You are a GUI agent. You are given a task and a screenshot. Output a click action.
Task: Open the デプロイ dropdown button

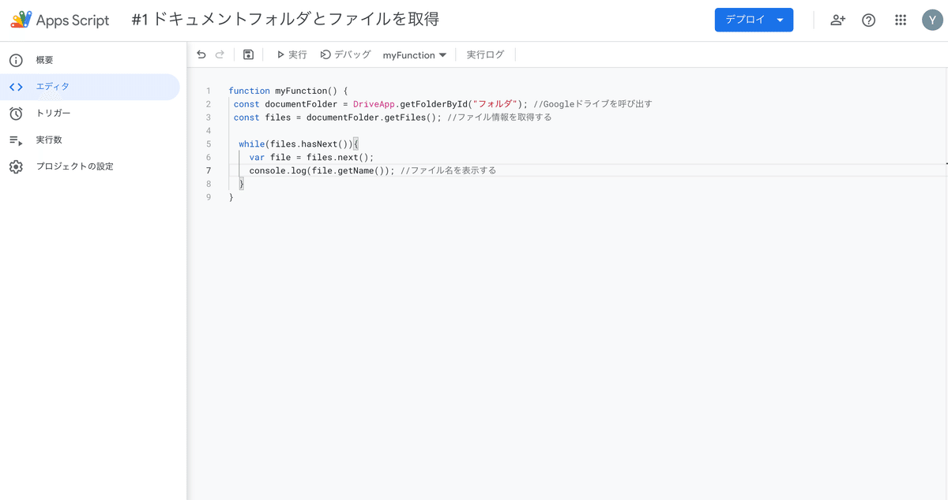[754, 21]
